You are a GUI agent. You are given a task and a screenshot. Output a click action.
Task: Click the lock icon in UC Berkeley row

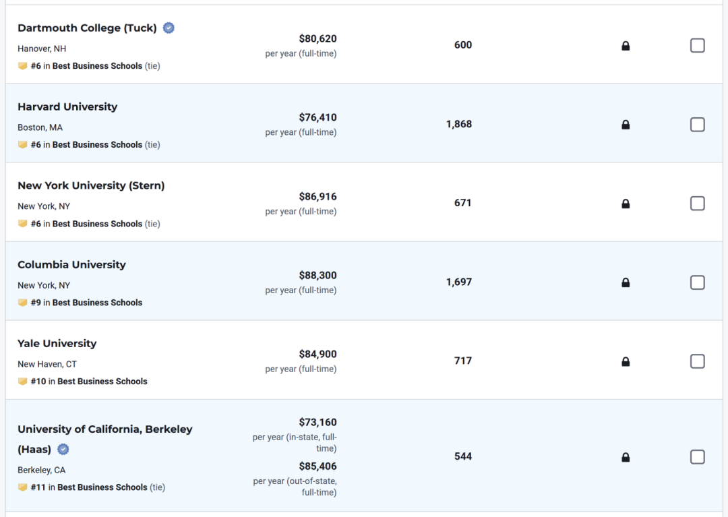[x=626, y=457]
